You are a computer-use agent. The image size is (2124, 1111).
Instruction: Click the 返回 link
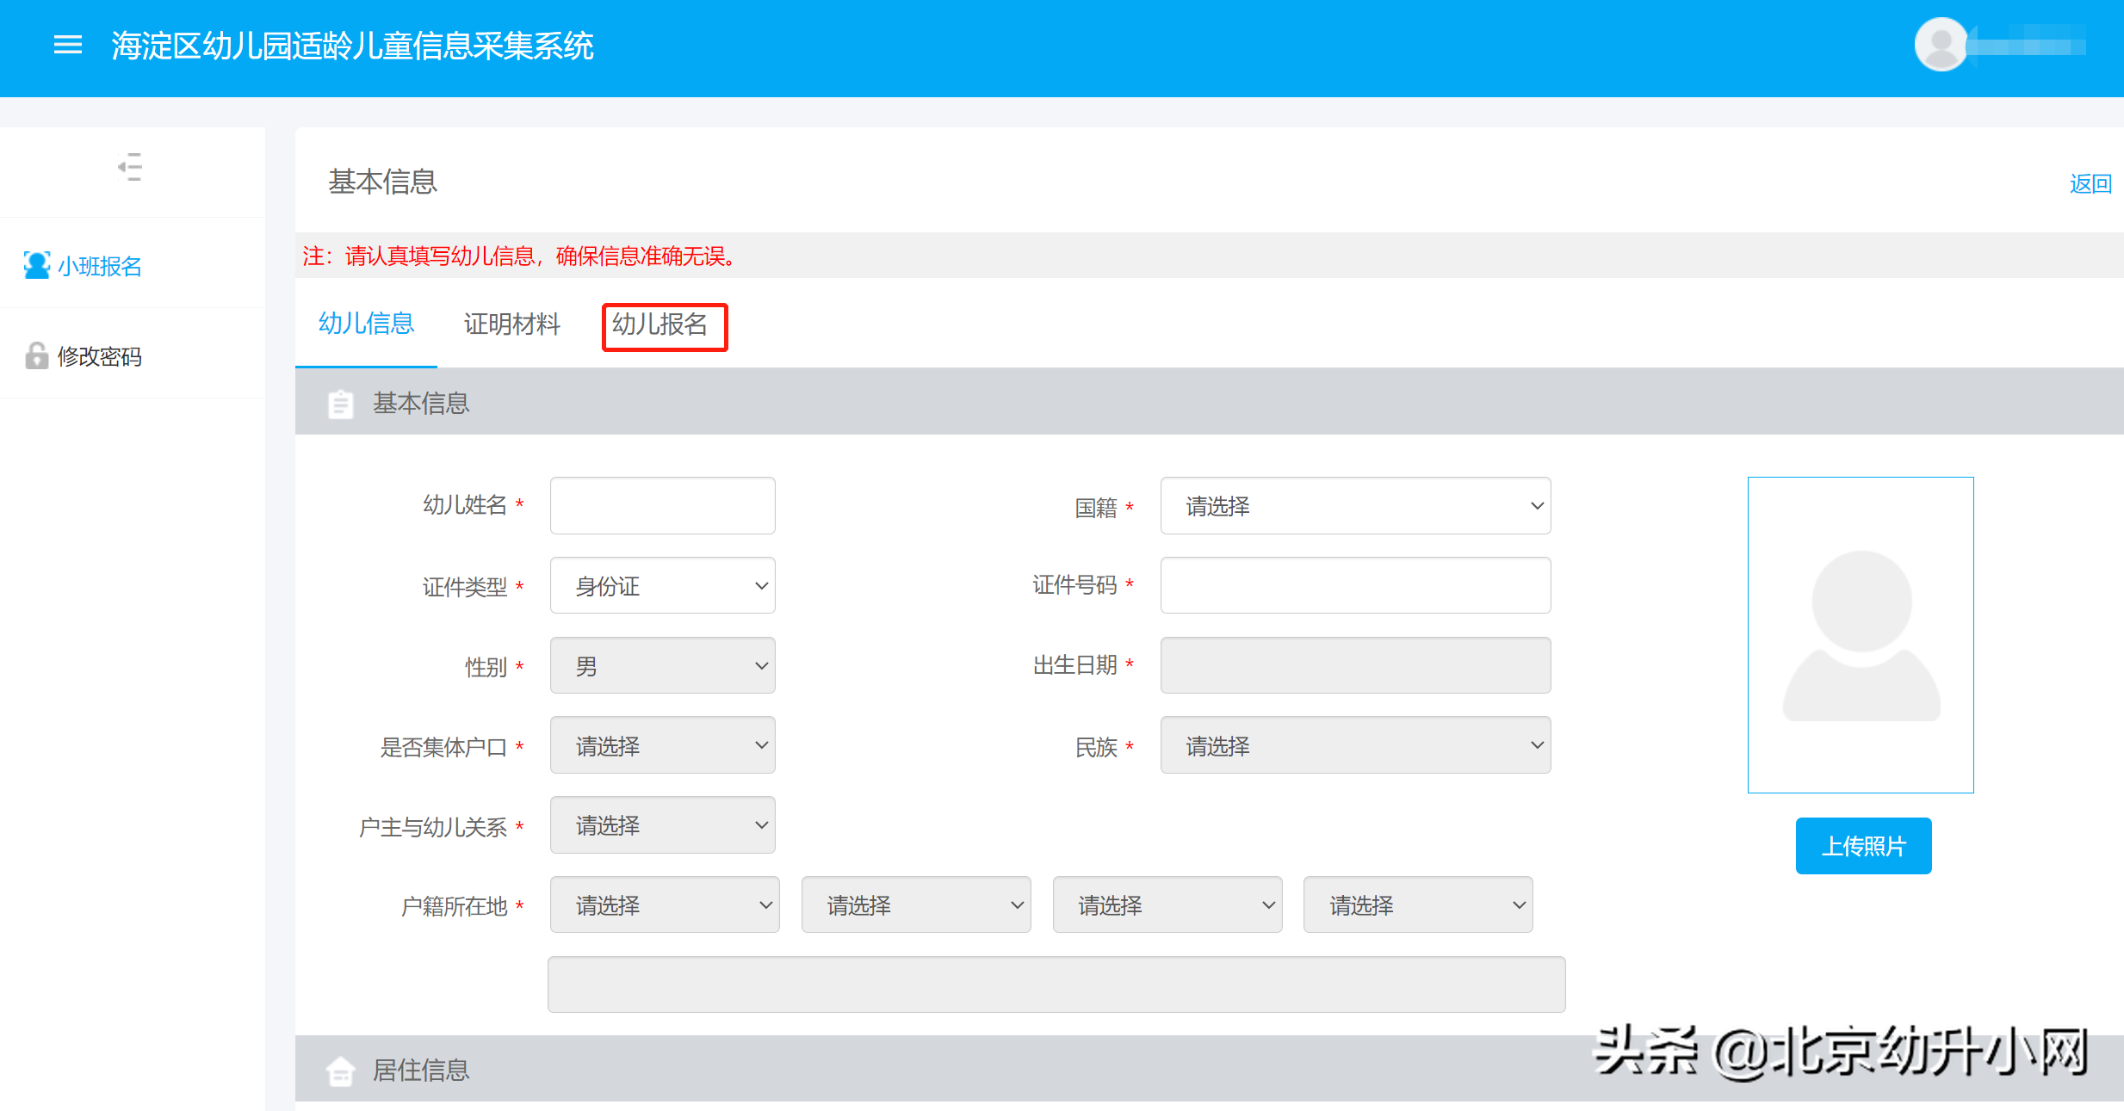tap(2090, 184)
